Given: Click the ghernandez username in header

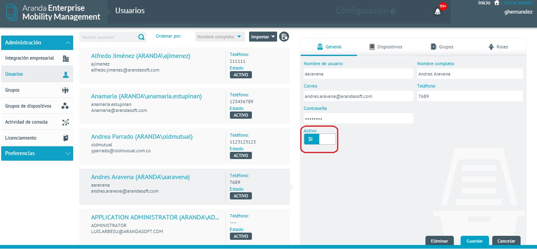Looking at the screenshot, I should (x=519, y=12).
